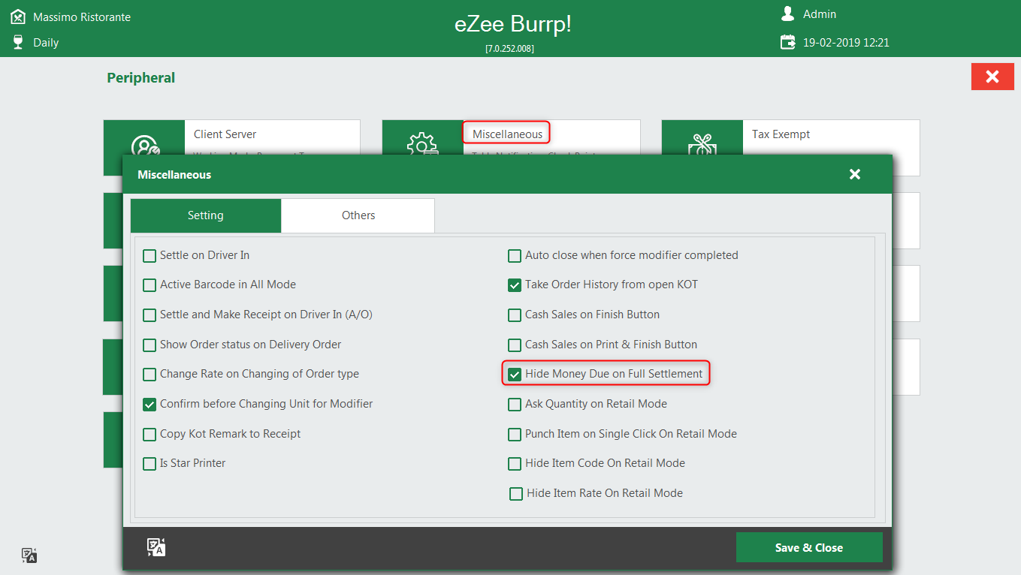The height and width of the screenshot is (575, 1021).
Task: Tick Active Barcode in All Mode
Action: (150, 285)
